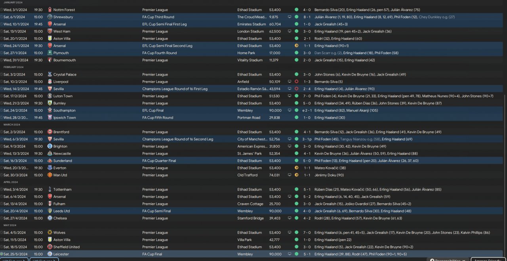This screenshot has width=507, height=261.
Task: Click the TV broadcast icon on Shrewsbury row
Action: [x=289, y=17]
